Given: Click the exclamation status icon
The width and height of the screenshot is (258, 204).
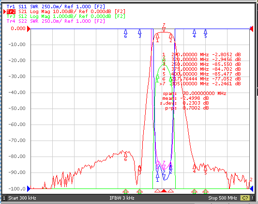Looking at the screenshot, I should click(x=252, y=198).
